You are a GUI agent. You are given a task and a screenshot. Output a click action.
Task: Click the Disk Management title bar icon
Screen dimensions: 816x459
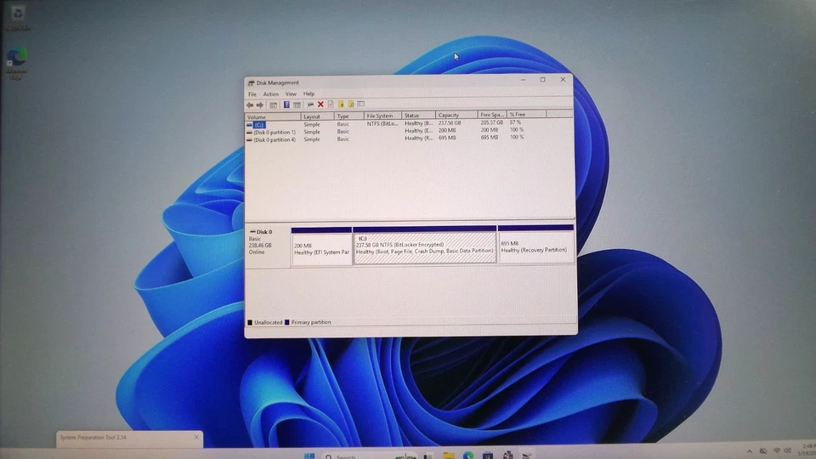pos(251,83)
